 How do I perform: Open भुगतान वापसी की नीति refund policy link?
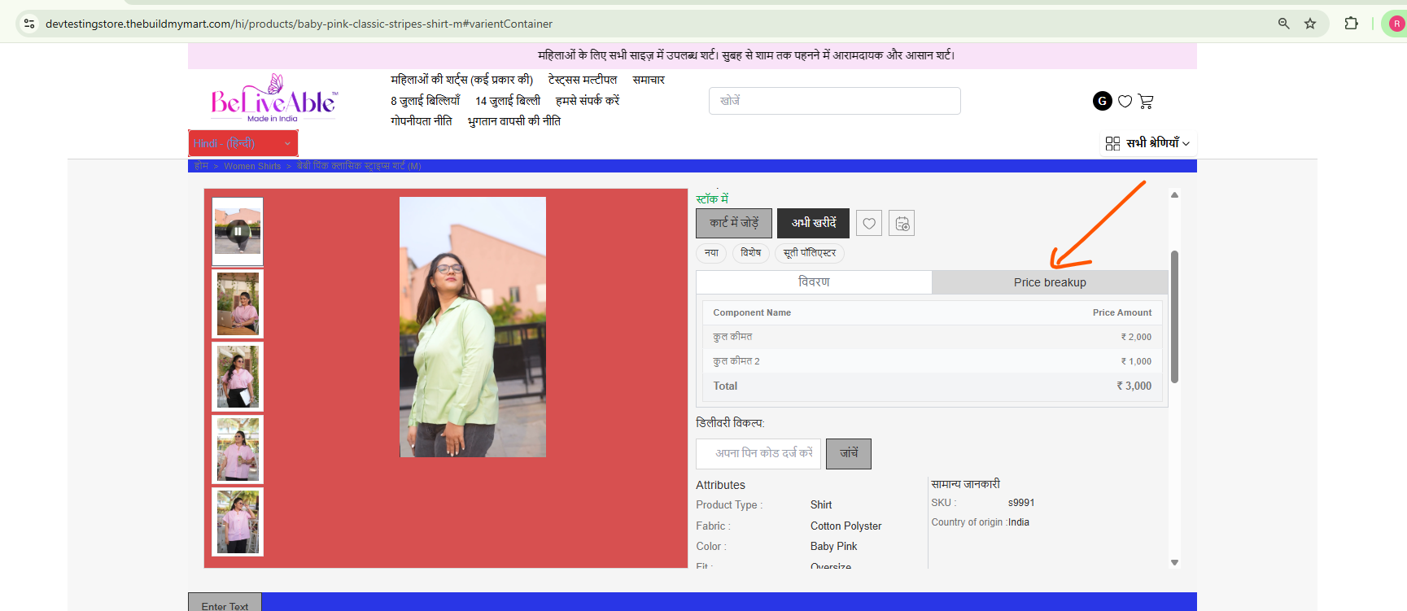pyautogui.click(x=514, y=120)
